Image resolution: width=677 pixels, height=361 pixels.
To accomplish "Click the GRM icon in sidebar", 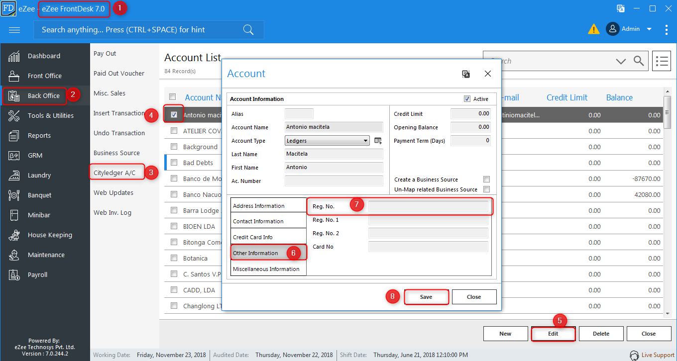I will coord(14,156).
